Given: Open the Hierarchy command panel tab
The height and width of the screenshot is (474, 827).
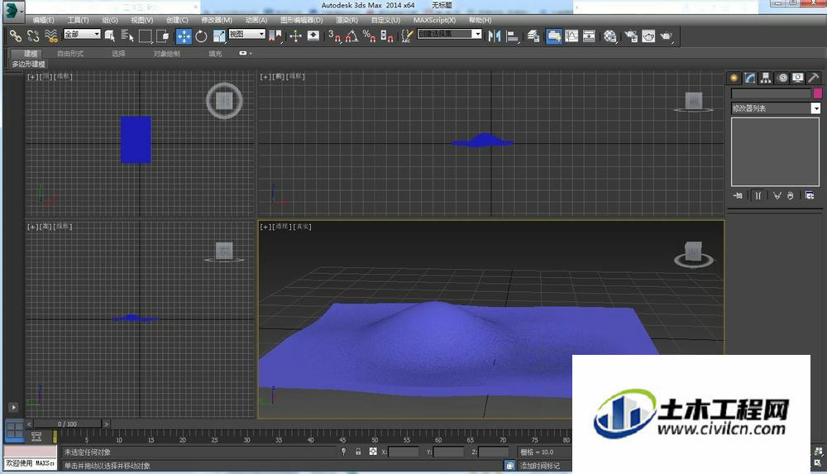Looking at the screenshot, I should tap(766, 78).
